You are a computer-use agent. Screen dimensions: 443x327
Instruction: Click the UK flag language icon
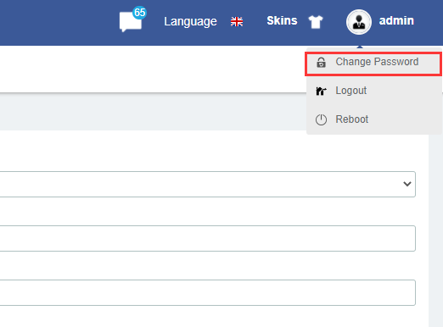(237, 21)
